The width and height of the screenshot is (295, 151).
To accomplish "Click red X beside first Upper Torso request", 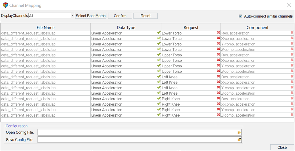I will coord(218,54).
